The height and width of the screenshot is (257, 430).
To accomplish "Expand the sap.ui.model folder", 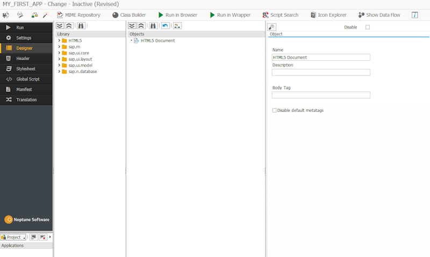I will tap(59, 65).
